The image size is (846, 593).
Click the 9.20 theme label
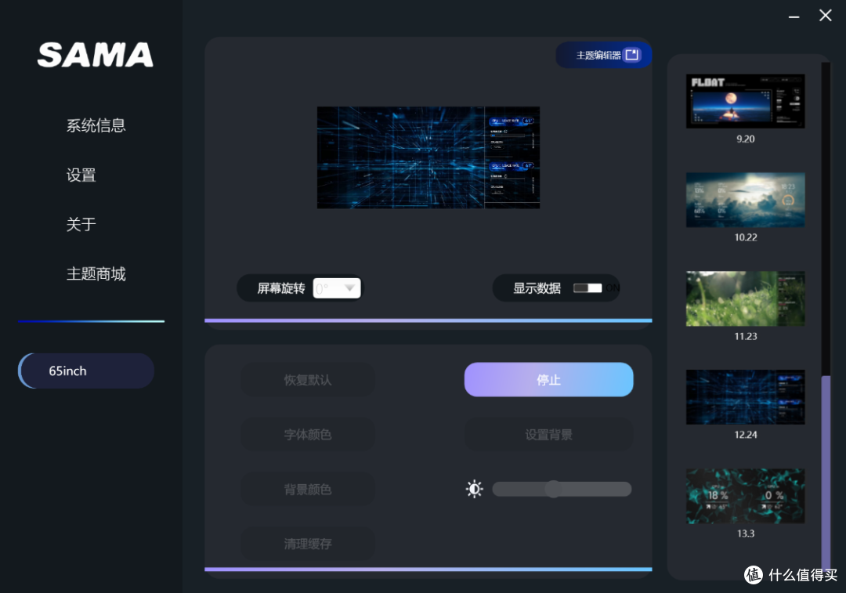pyautogui.click(x=746, y=139)
